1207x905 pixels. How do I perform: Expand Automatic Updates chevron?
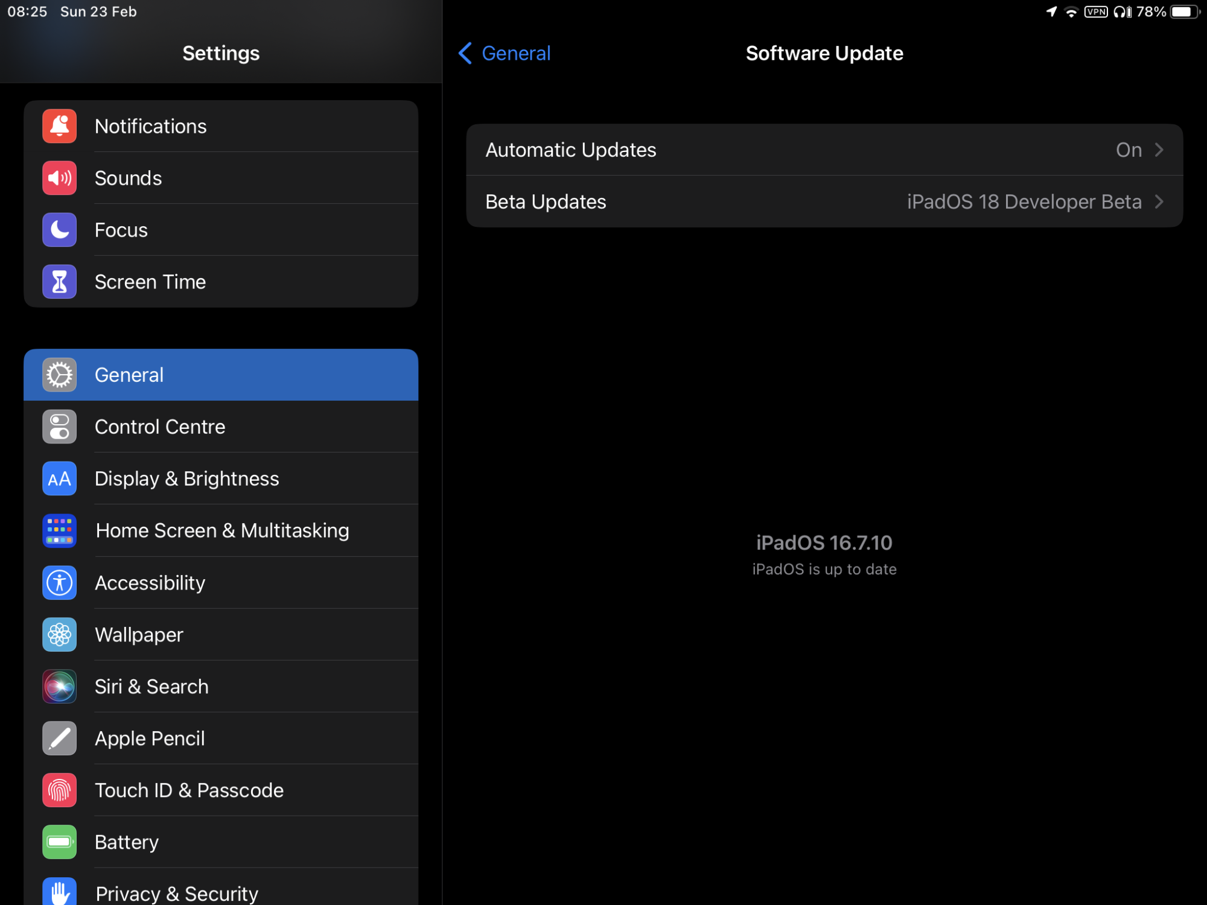[1159, 150]
